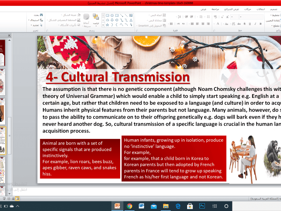Select the first slide thumbnail

click(3, 53)
